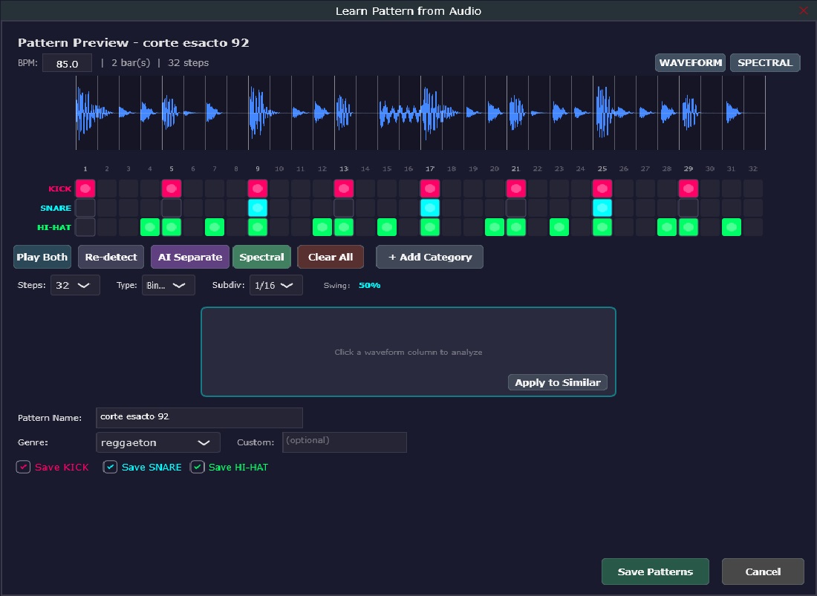Screen dimensions: 817x596
Task: Uncheck the Save SNARE checkbox
Action: (x=110, y=467)
